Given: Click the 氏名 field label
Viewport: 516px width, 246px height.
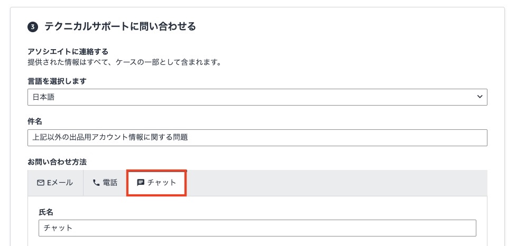Looking at the screenshot, I should coord(46,212).
